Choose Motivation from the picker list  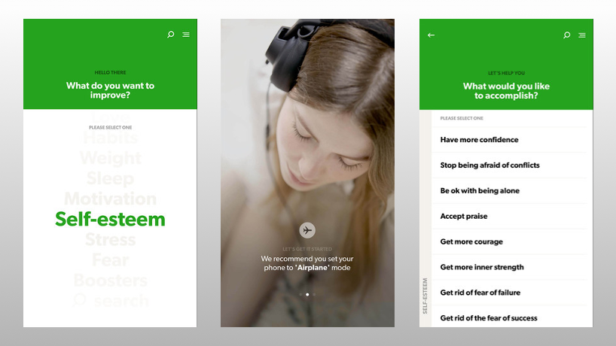click(110, 199)
